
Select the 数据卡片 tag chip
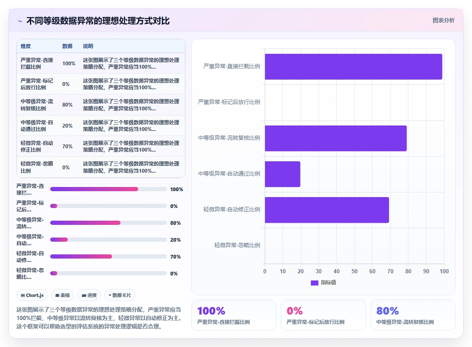pos(120,295)
